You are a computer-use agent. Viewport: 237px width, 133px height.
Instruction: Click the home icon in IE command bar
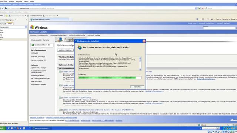[197, 19]
